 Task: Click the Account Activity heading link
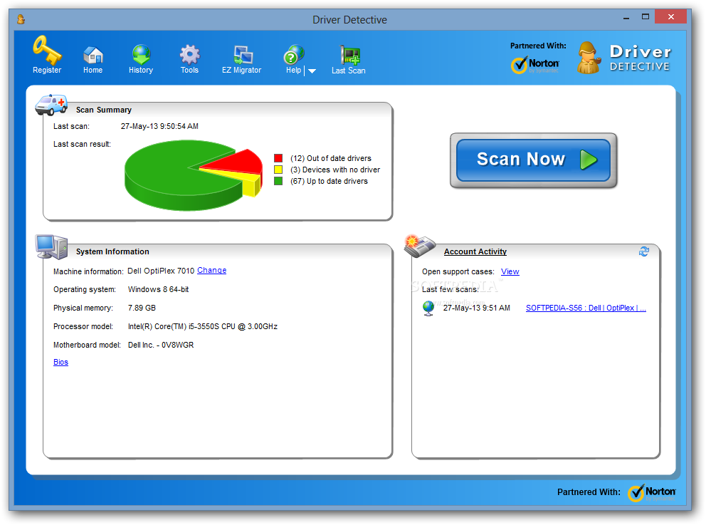[x=475, y=252]
